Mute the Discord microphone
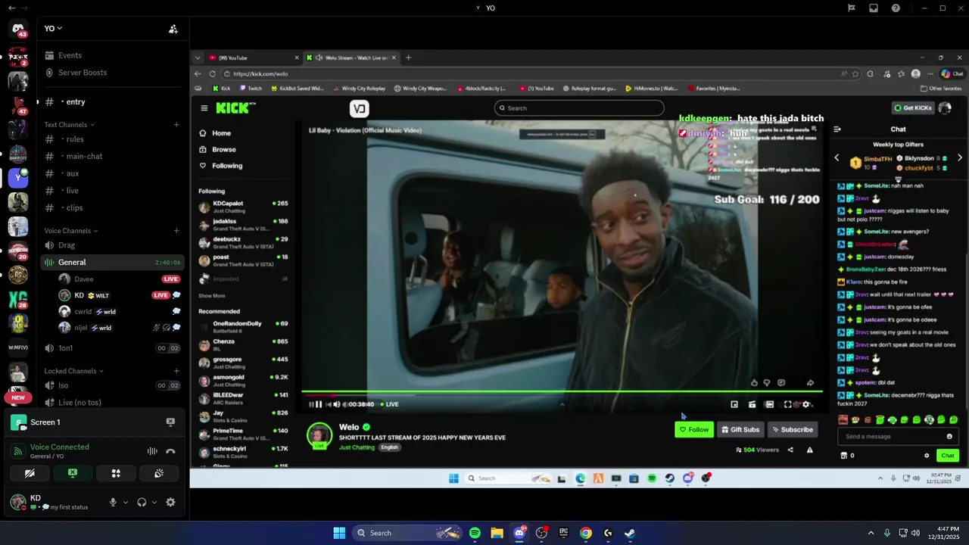The height and width of the screenshot is (545, 969). [113, 502]
